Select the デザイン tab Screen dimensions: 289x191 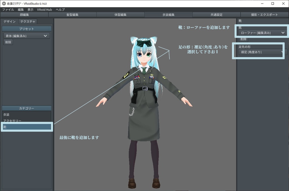click(x=9, y=21)
